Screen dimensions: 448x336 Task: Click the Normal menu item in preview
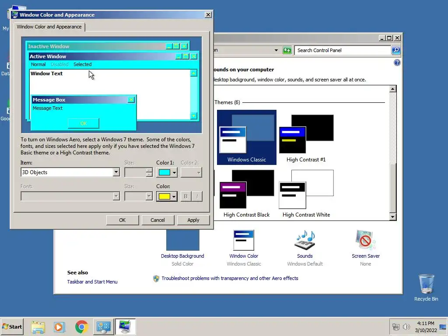coord(38,64)
